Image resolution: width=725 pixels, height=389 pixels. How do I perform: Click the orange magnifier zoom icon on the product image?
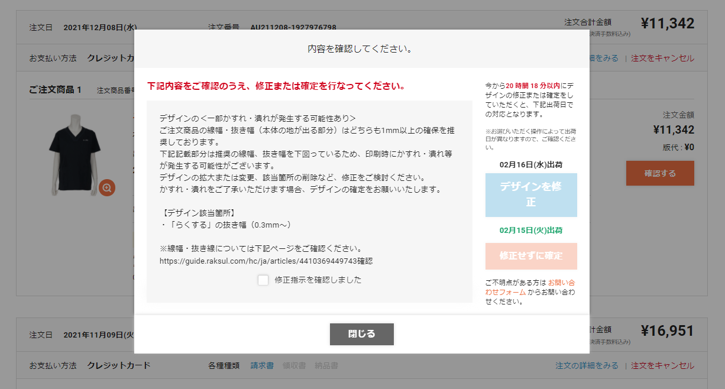(x=107, y=187)
